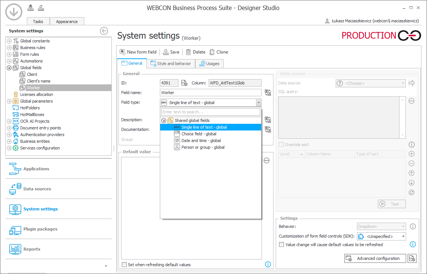Screen dimensions: 427x274
Task: Click the first quick-access save icon
Action: point(31,7)
